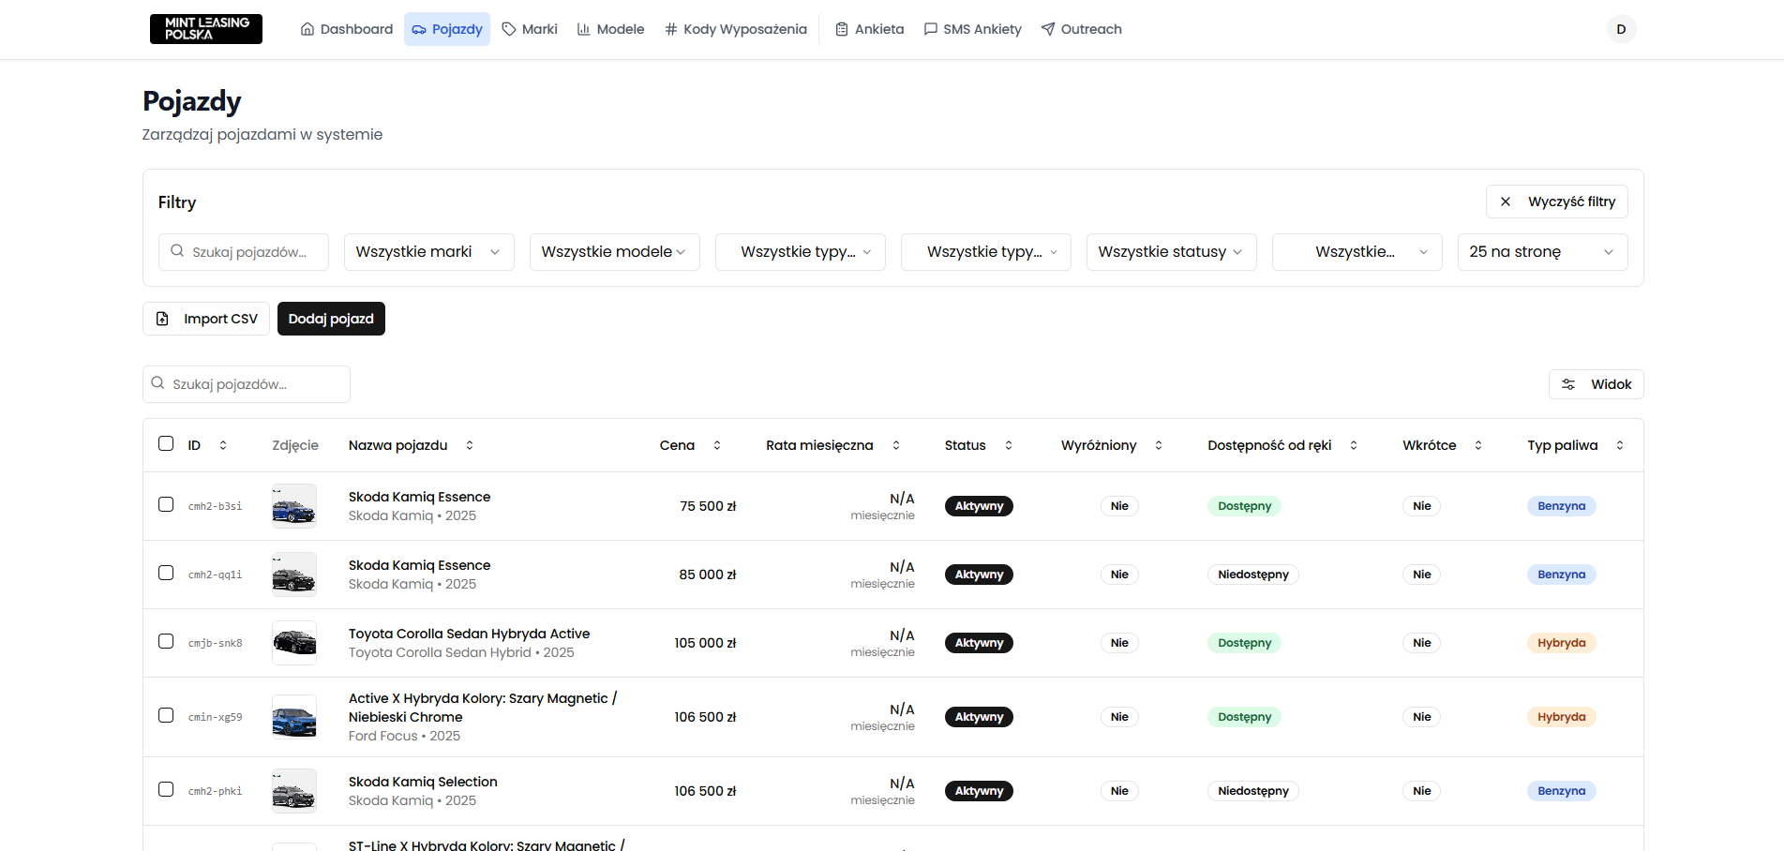Image resolution: width=1784 pixels, height=851 pixels.
Task: Toggle the select-all checkbox in table header
Action: 166,443
